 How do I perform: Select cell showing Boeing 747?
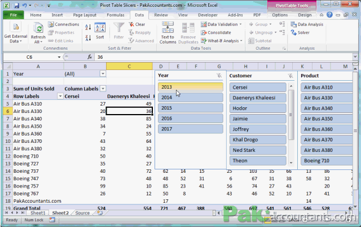pos(38,178)
